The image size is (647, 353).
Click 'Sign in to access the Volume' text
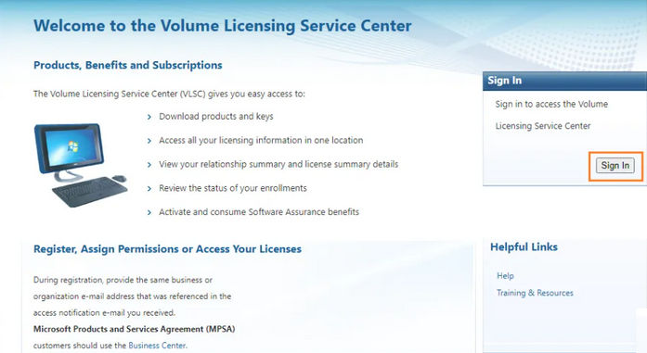[x=551, y=104]
